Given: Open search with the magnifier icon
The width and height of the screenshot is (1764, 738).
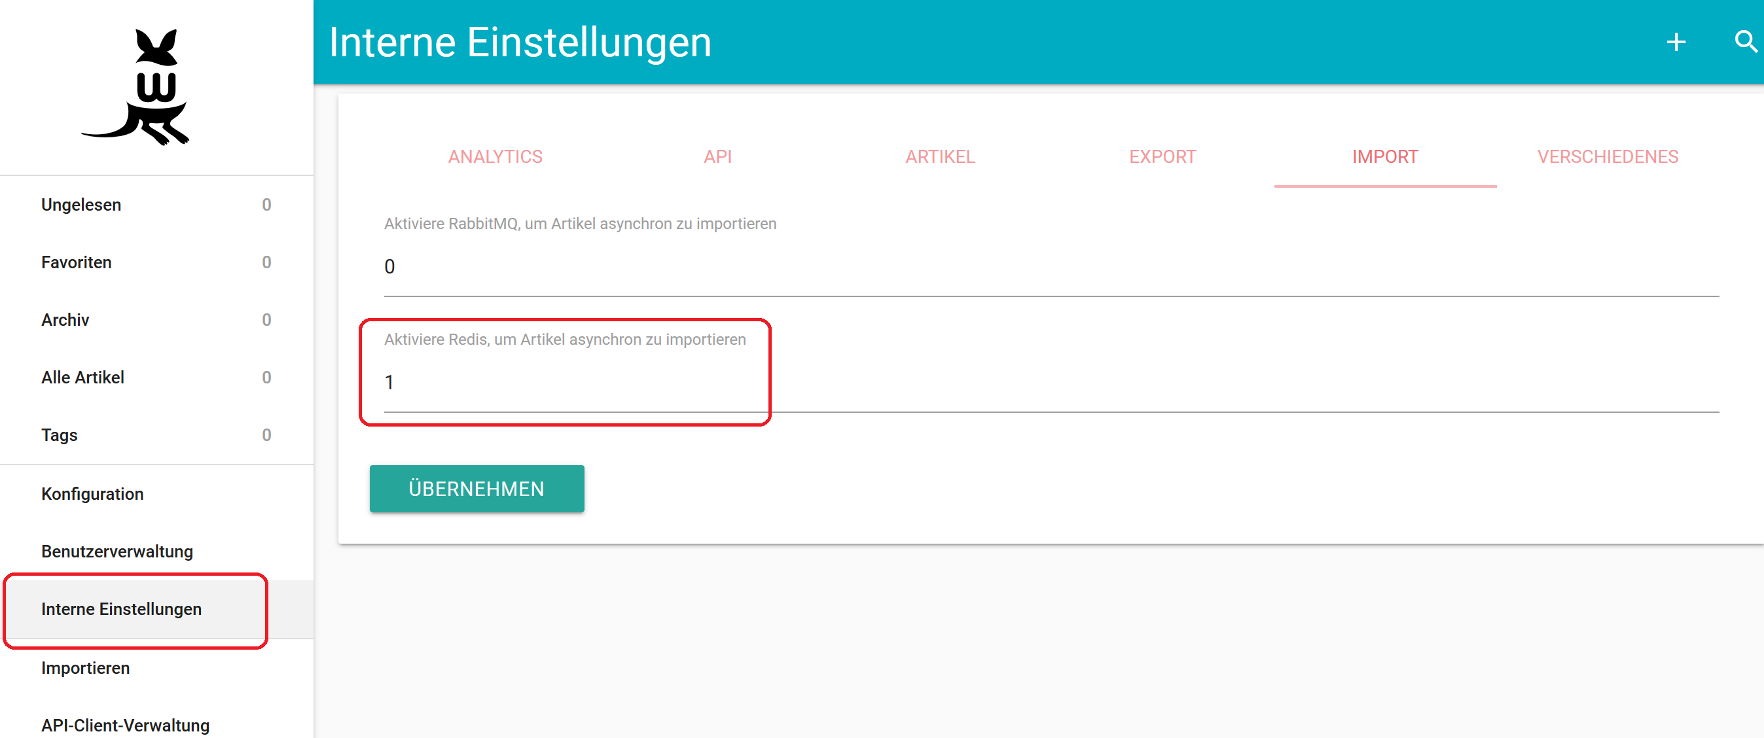Looking at the screenshot, I should pos(1744,43).
